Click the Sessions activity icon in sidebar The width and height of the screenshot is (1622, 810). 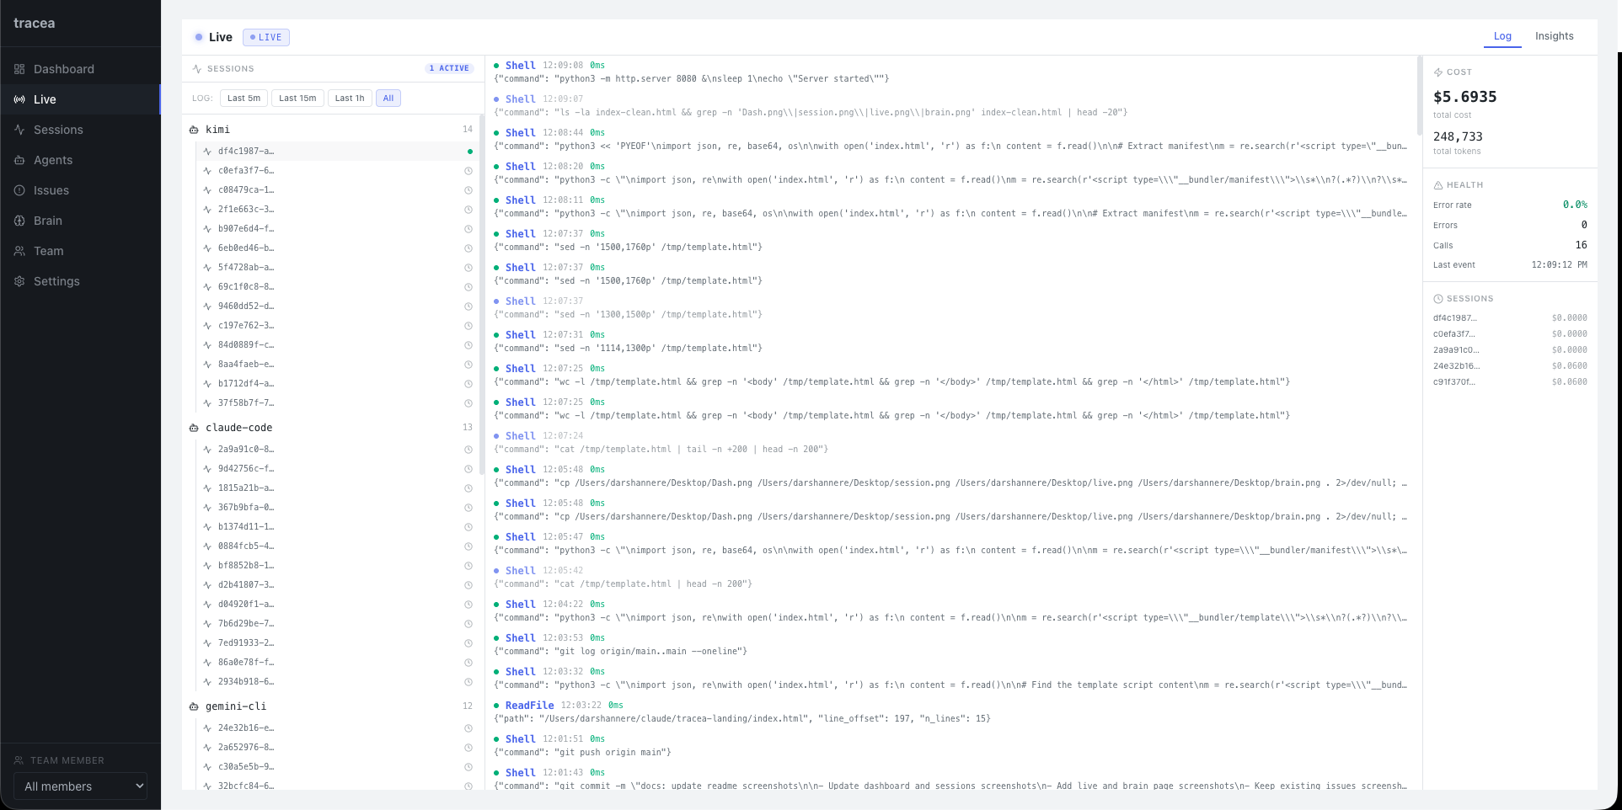click(19, 130)
